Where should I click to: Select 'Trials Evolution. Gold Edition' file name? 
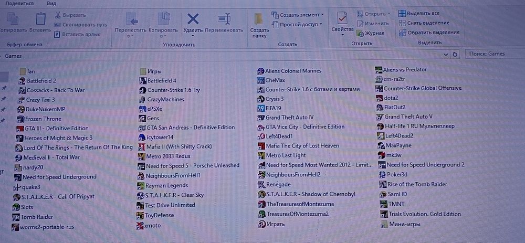click(425, 214)
